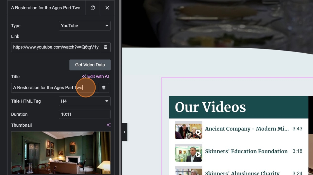Open dynamic tags for the Title field

pyautogui.click(x=104, y=88)
